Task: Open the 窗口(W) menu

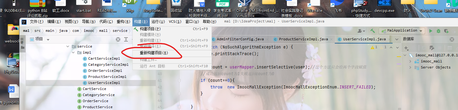Action: point(193,22)
